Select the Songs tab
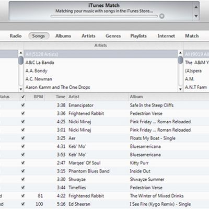 (39, 36)
